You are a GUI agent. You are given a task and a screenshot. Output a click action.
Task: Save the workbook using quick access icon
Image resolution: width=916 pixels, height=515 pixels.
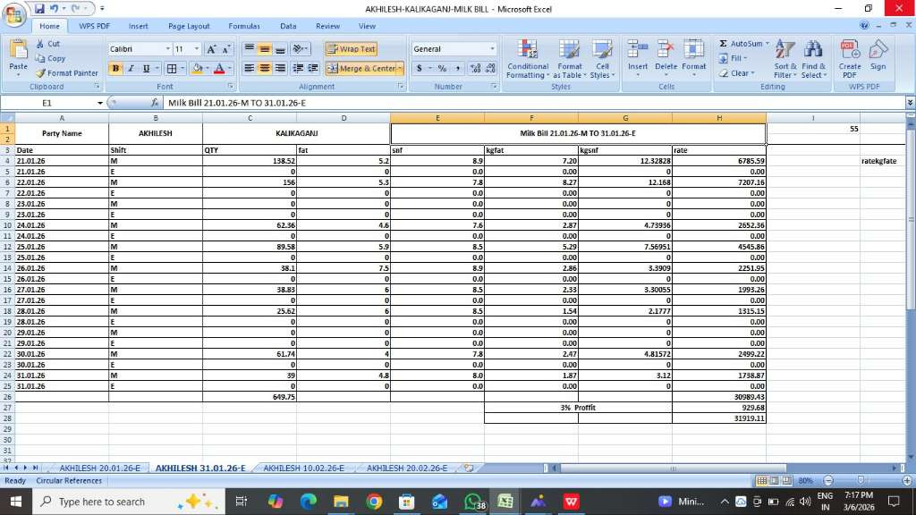(39, 9)
